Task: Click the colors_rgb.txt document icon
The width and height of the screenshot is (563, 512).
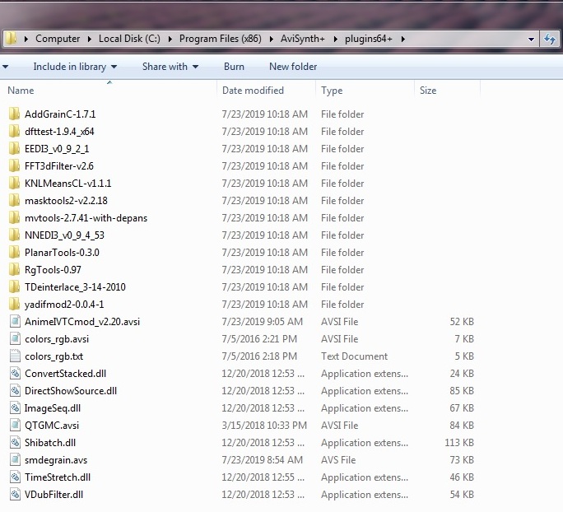Action: tap(15, 356)
